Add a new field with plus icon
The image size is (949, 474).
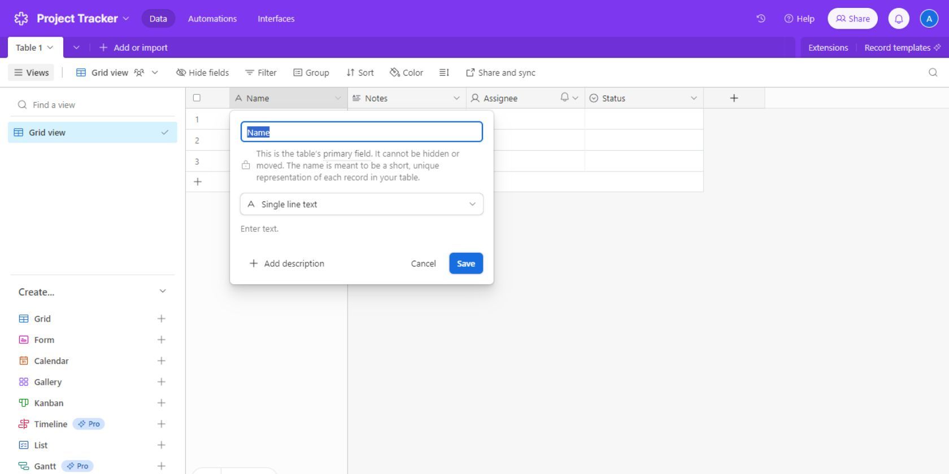[734, 98]
